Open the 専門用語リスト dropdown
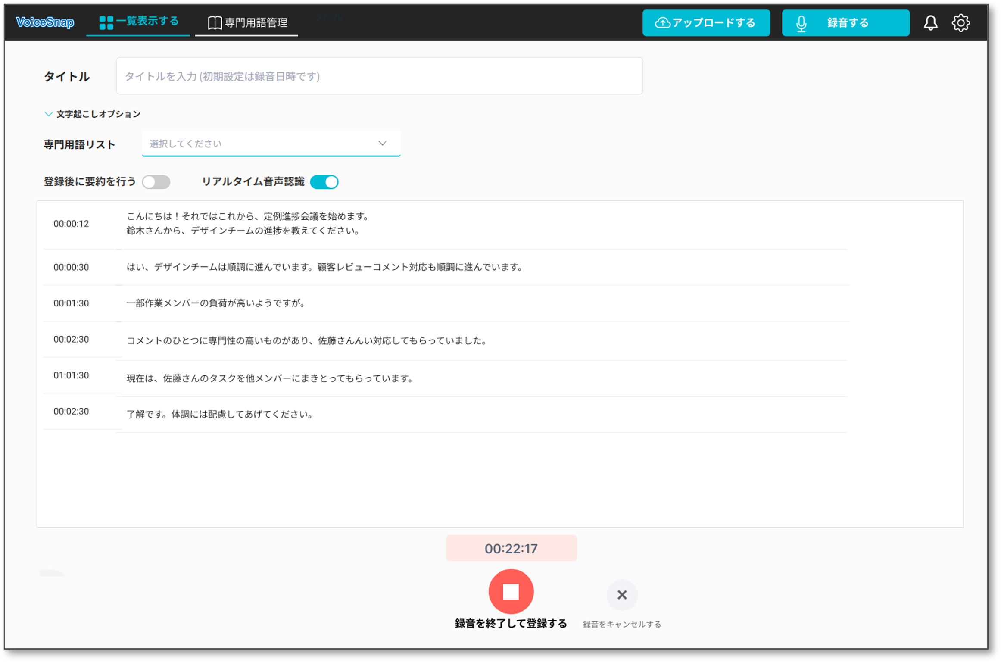This screenshot has height=662, width=1001. pos(271,144)
